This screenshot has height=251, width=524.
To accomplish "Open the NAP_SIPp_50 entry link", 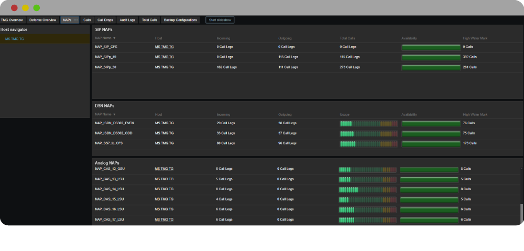I will (105, 67).
